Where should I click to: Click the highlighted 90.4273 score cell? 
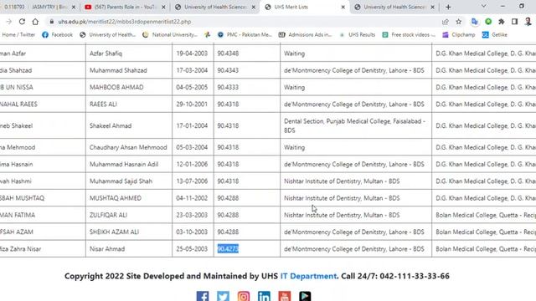228,249
